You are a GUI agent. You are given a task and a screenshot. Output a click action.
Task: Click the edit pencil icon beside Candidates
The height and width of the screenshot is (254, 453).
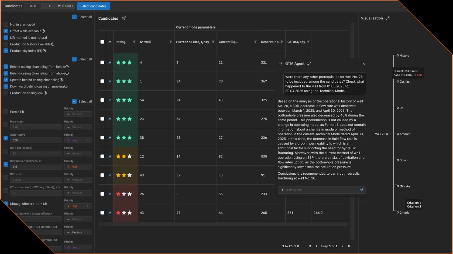[124, 18]
